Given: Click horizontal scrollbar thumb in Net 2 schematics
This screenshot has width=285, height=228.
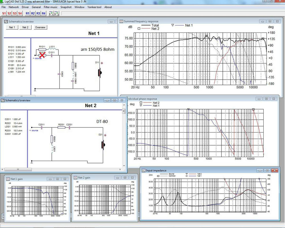Looking at the screenshot, I should click(18, 170).
